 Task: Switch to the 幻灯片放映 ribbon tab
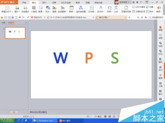click(x=66, y=3)
